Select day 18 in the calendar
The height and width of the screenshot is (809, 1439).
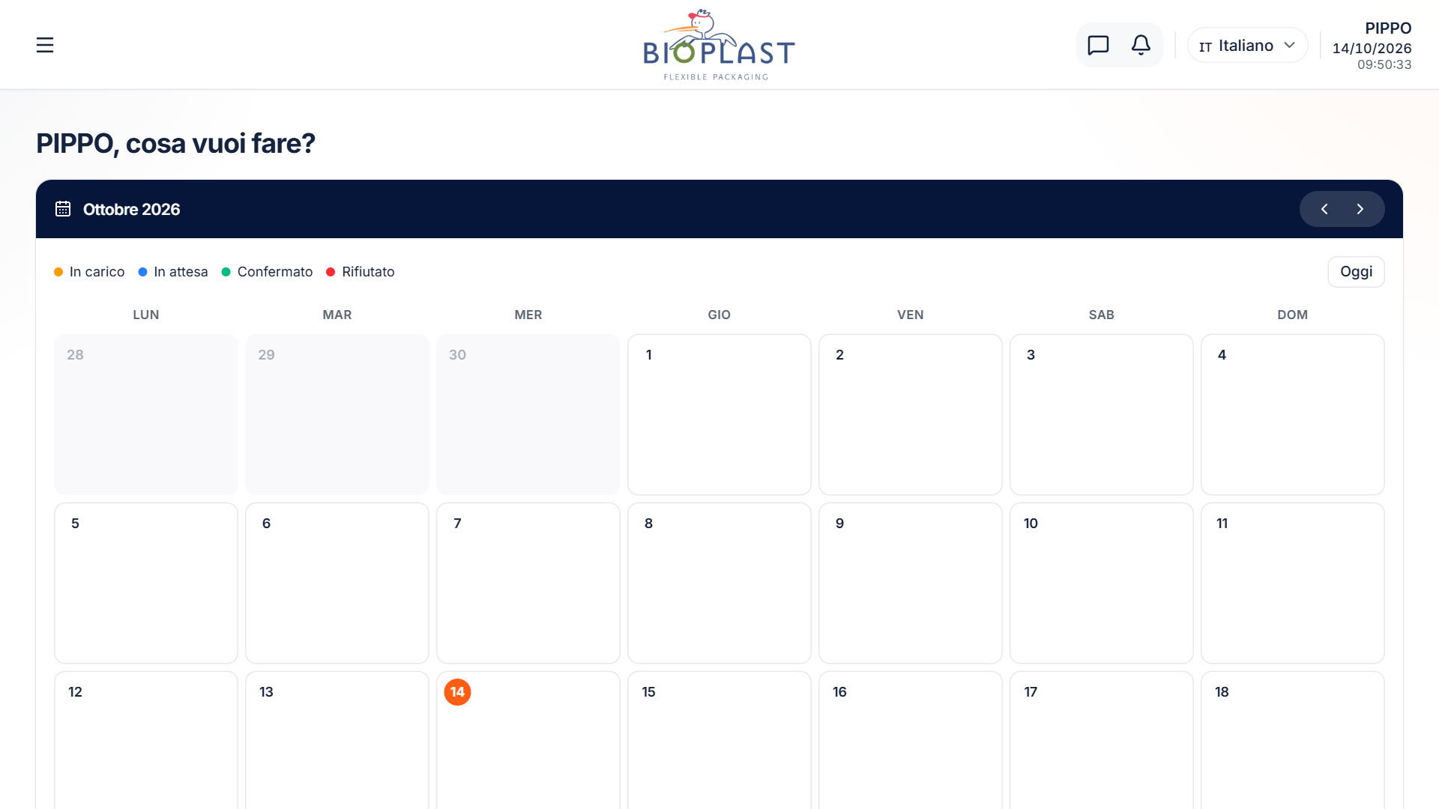coord(1293,740)
